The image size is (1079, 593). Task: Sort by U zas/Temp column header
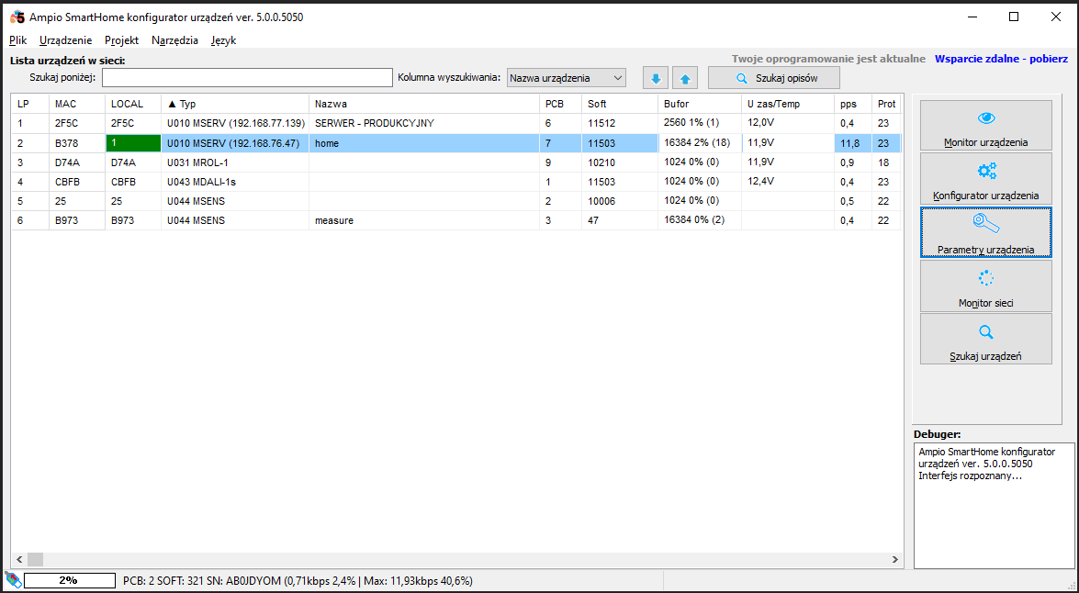(x=788, y=104)
